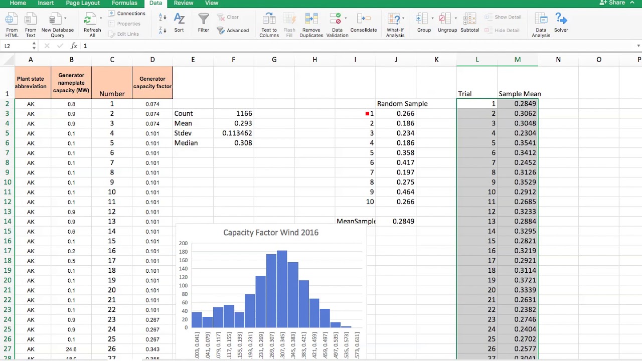Click the Properties button

coord(124,24)
